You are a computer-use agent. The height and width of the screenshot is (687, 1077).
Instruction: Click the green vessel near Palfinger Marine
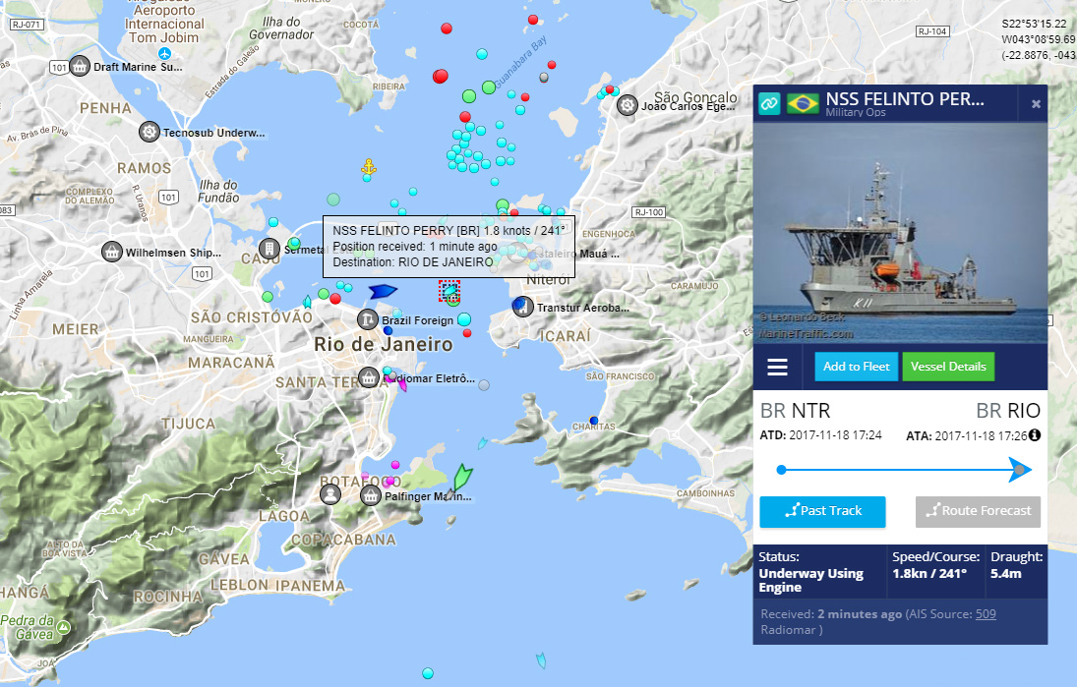click(462, 477)
